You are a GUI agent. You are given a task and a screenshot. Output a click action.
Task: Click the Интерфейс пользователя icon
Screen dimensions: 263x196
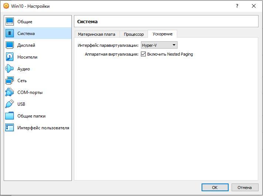click(x=10, y=128)
